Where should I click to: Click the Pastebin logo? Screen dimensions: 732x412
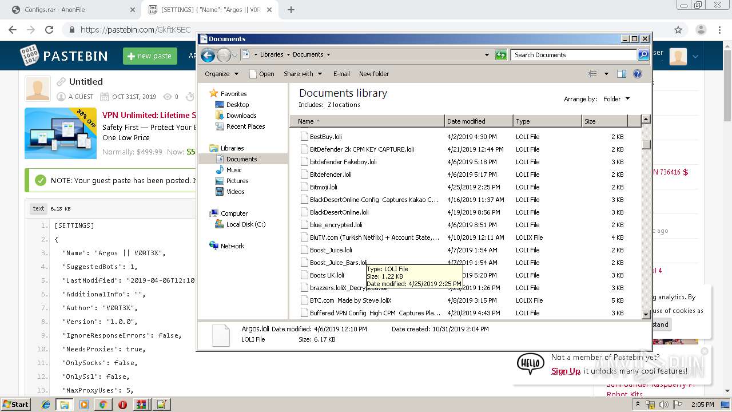click(x=64, y=56)
